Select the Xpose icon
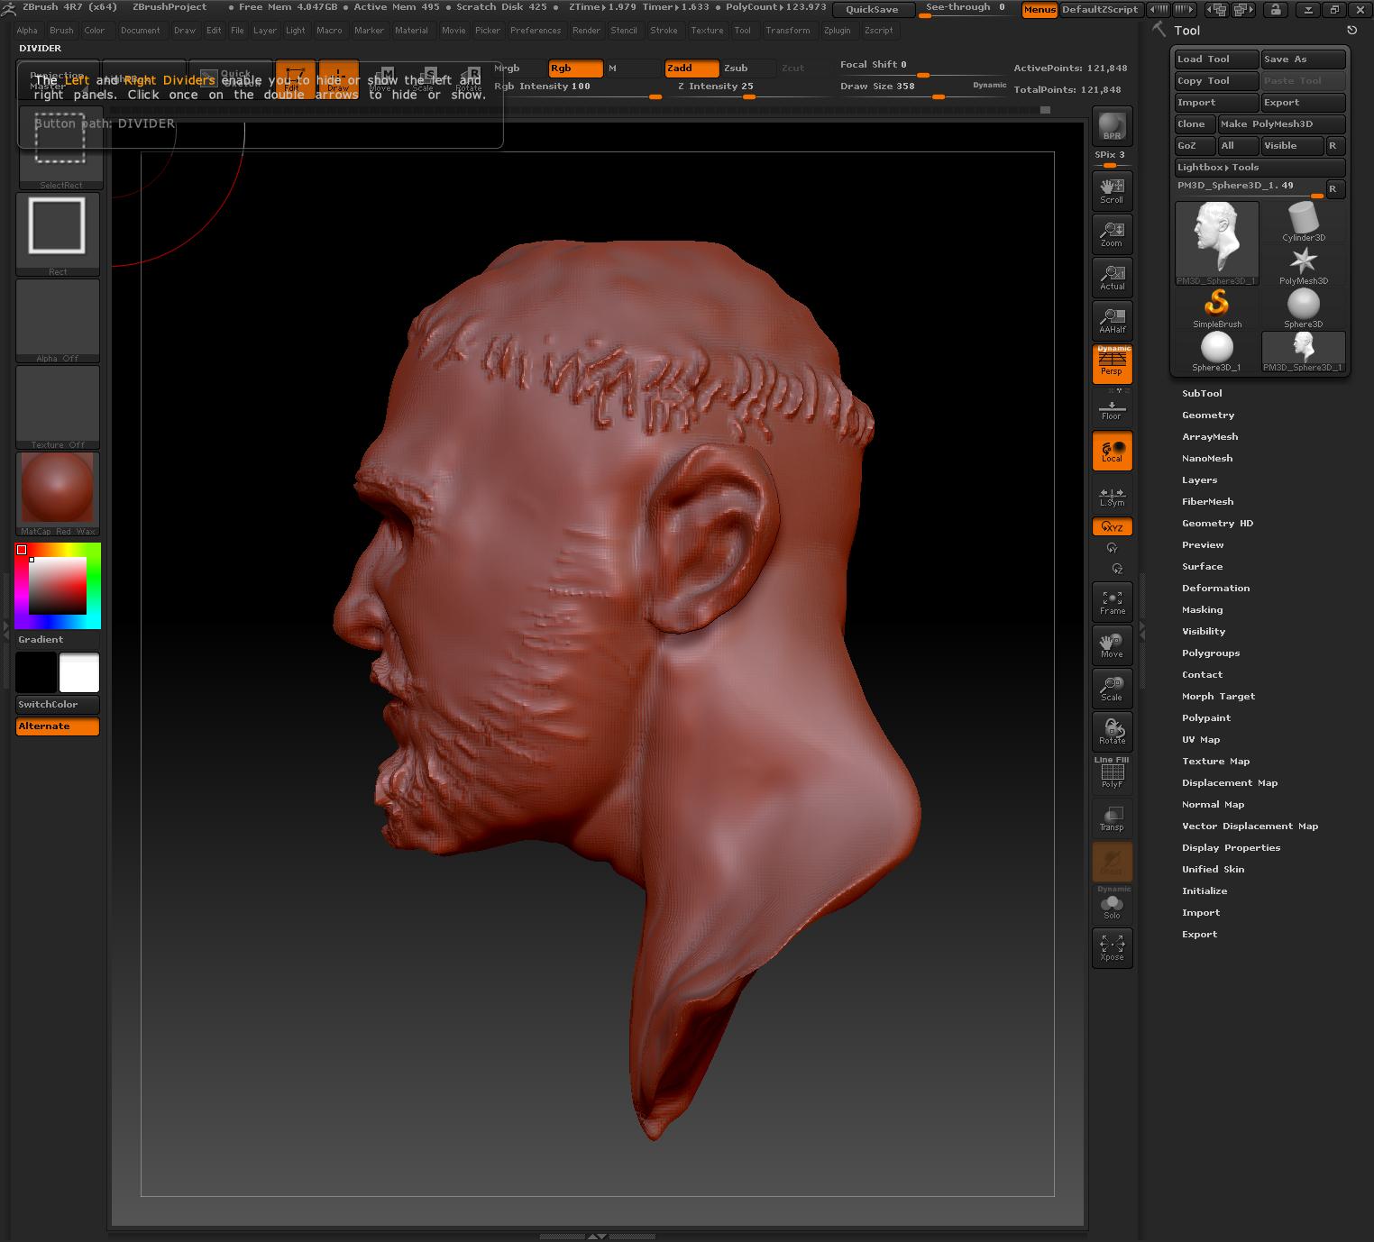This screenshot has height=1242, width=1374. (1112, 947)
